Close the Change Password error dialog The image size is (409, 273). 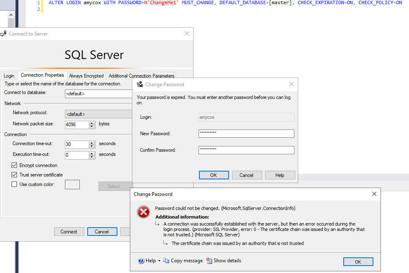(374, 194)
